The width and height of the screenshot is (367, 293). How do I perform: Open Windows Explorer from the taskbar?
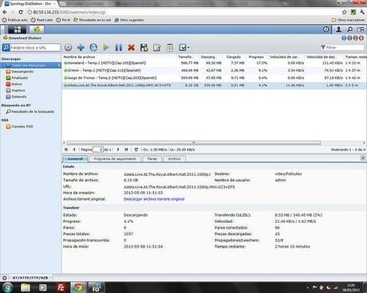click(26, 287)
